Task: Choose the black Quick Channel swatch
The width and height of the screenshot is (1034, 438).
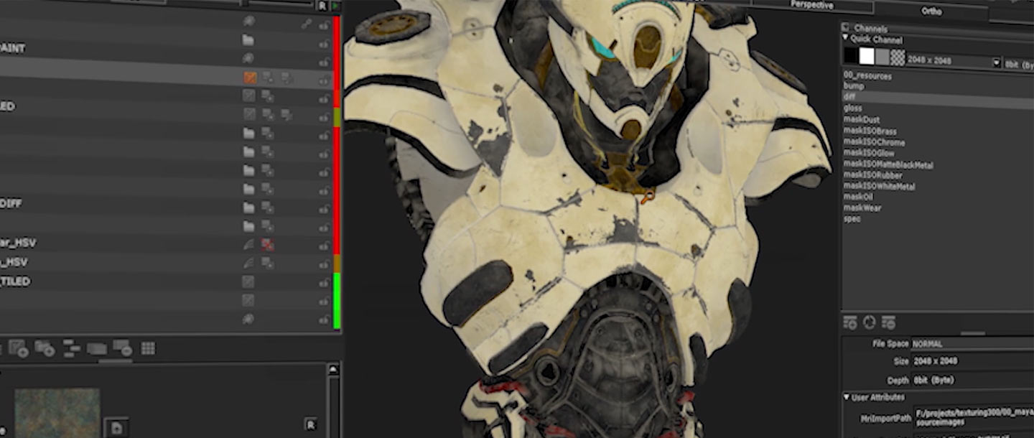Action: (851, 57)
